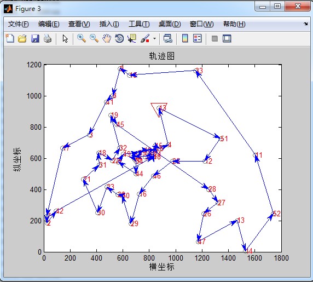Open the Brush color dropdown arrow
The image size is (313, 282).
coord(154,38)
